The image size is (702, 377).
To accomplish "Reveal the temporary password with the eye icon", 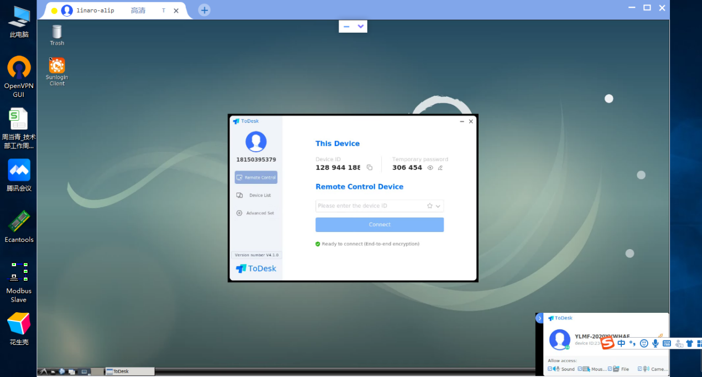I will coord(430,168).
